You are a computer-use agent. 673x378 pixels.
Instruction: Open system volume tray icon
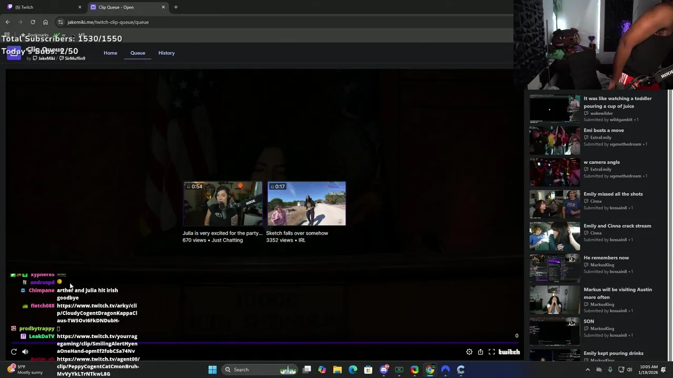click(x=629, y=370)
